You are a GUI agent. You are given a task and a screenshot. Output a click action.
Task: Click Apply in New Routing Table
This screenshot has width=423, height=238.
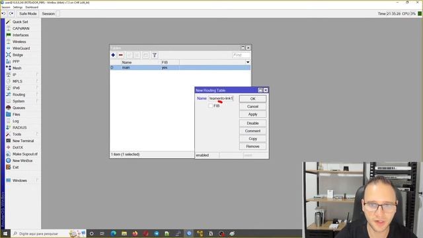tap(252, 114)
